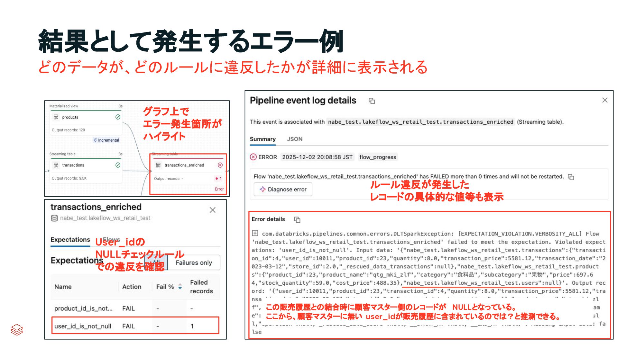Click the red Error label in graph node

(219, 189)
